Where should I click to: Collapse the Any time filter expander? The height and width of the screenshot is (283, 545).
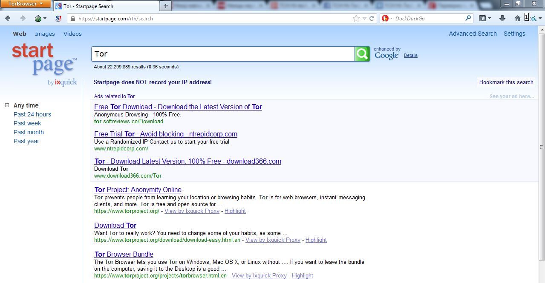7,105
